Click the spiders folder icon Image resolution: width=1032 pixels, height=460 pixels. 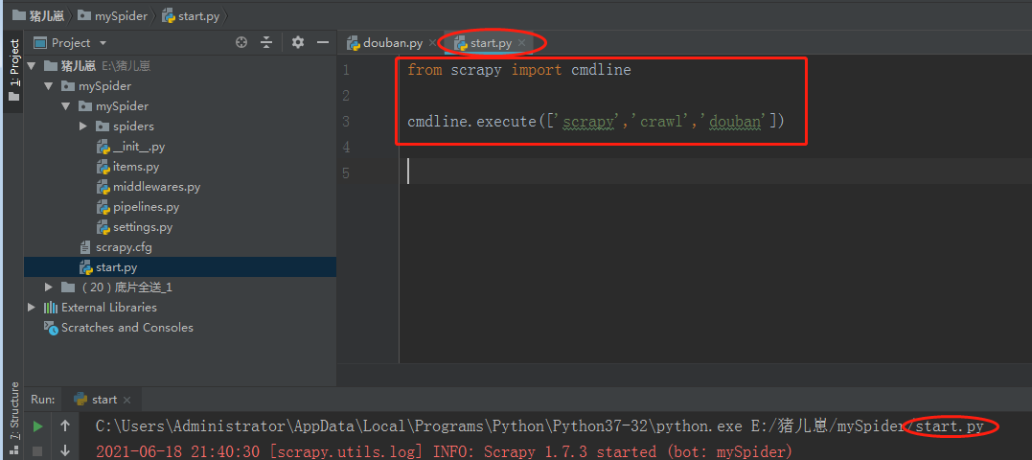(102, 126)
